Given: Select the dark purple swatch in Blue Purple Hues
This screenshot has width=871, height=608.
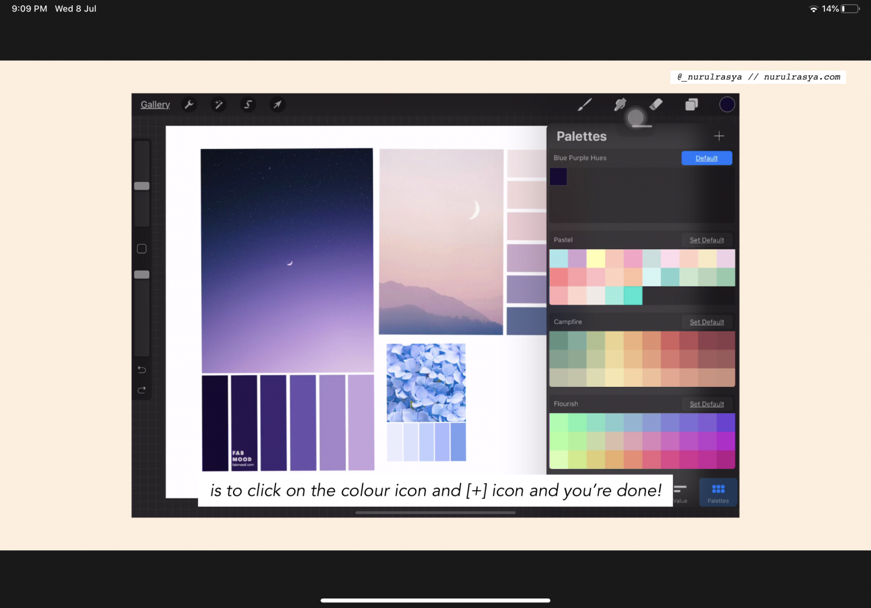Looking at the screenshot, I should pos(559,176).
